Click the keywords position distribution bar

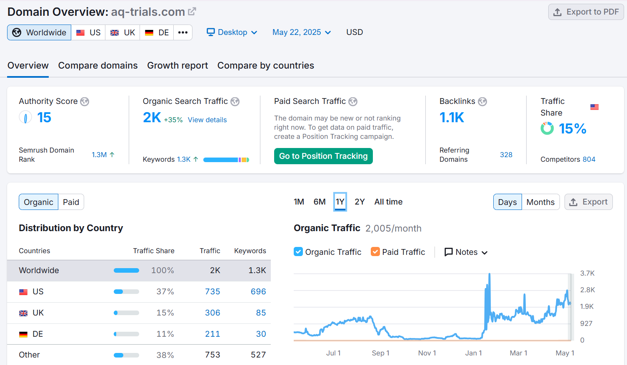pos(226,160)
